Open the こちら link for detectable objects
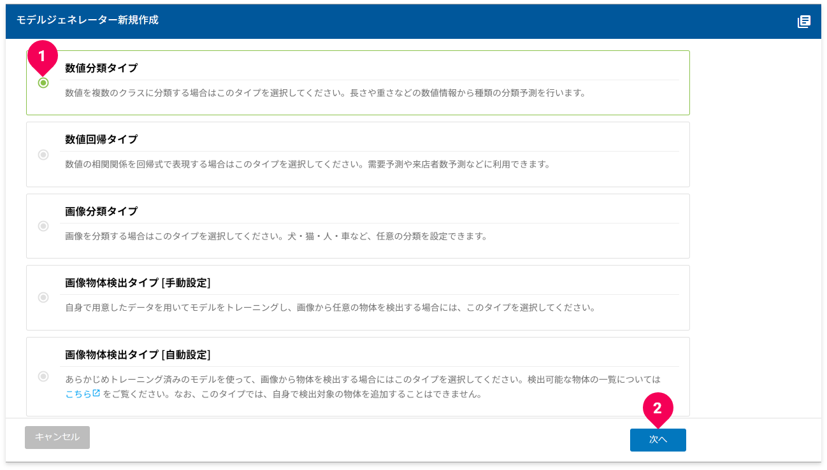The width and height of the screenshot is (827, 470). click(x=78, y=394)
